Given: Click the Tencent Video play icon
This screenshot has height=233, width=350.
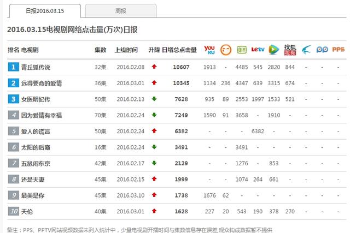Looking at the screenshot, I should point(274,50).
